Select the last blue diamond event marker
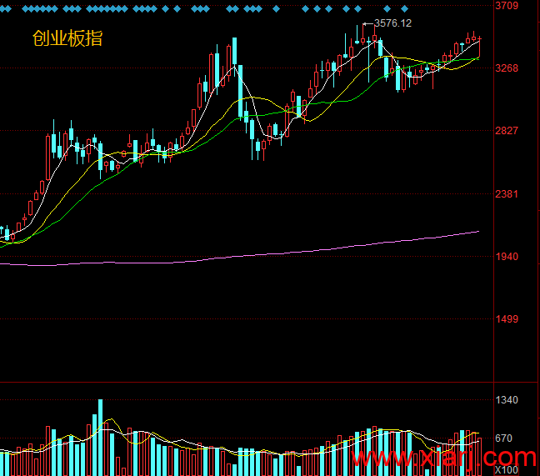 point(405,8)
